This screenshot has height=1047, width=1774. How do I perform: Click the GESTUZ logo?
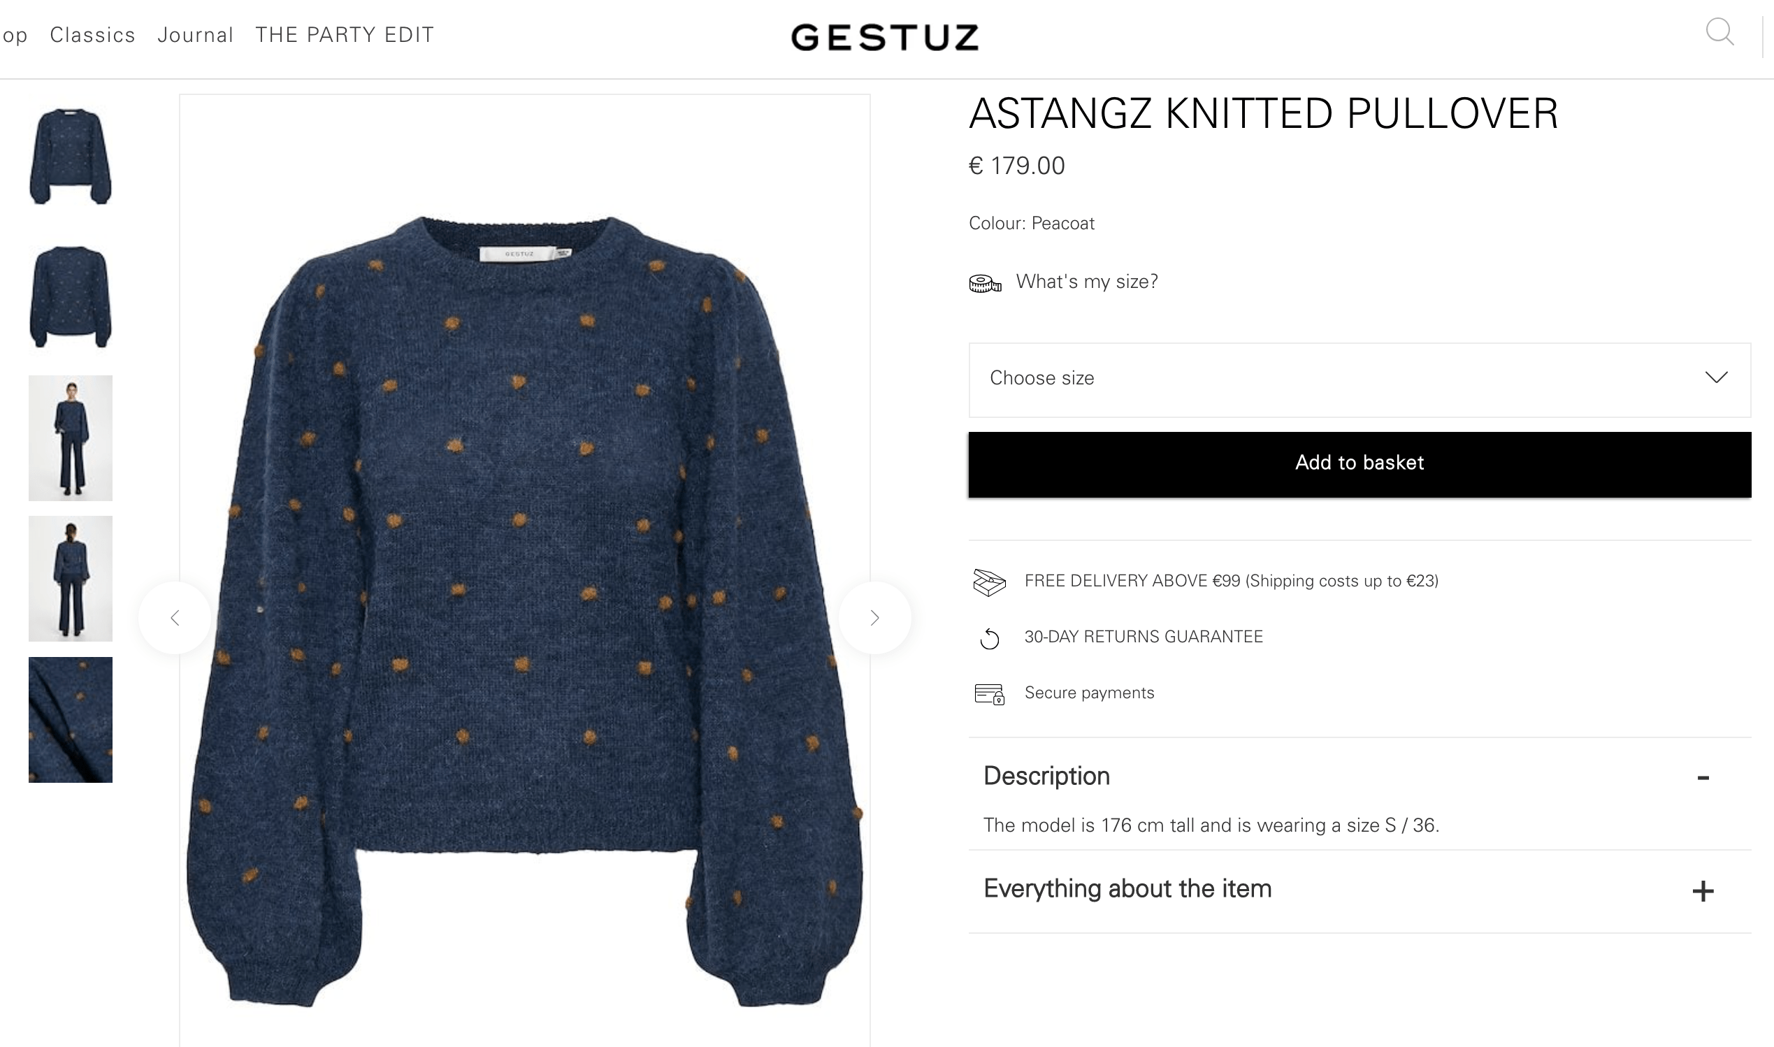click(885, 36)
